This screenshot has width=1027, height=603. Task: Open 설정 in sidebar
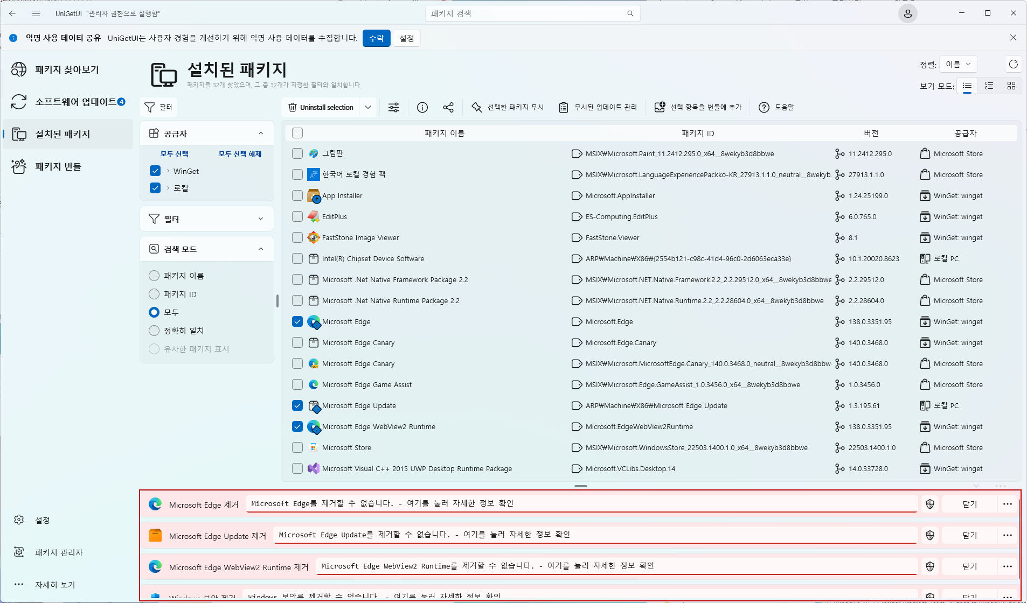click(68, 520)
